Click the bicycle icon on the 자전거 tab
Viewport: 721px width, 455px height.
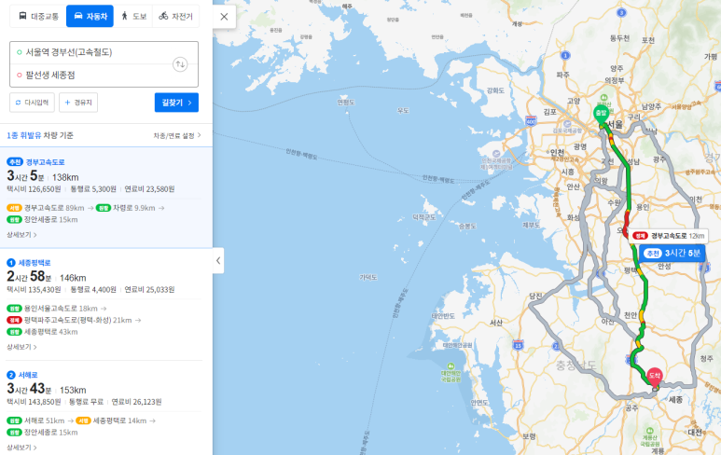click(163, 16)
